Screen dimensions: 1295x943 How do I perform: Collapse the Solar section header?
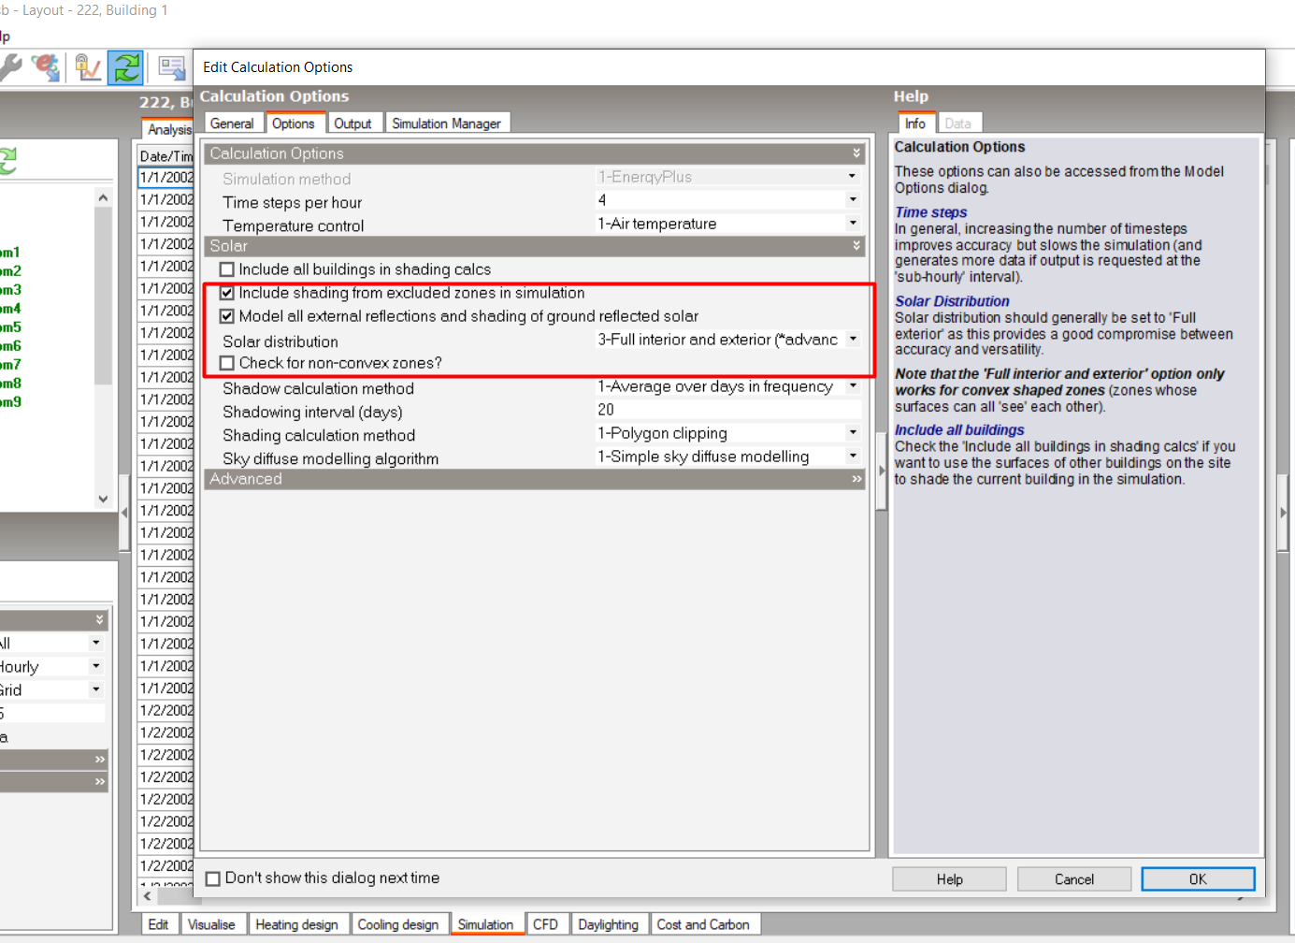(x=535, y=246)
